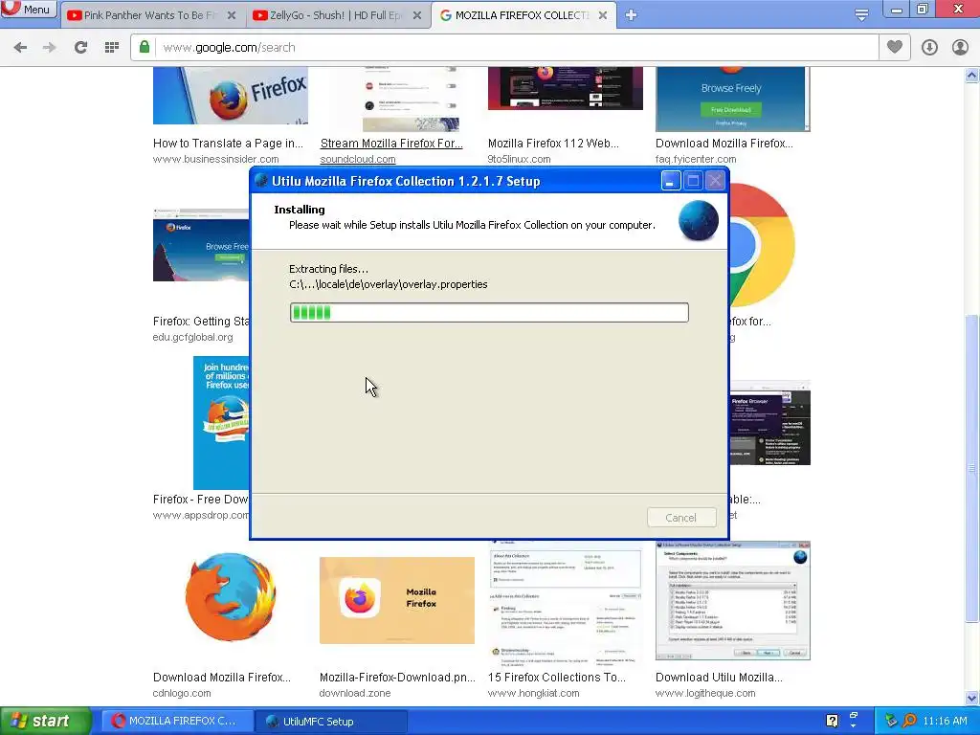Click the installer progress bar
Image resolution: width=980 pixels, height=735 pixels.
(489, 313)
